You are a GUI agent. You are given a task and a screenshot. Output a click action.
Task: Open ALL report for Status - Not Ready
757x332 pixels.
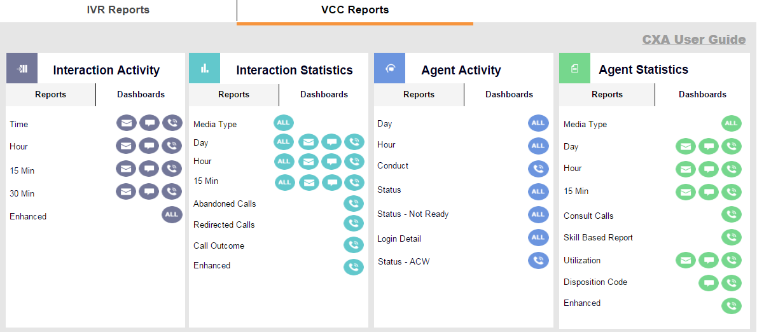(x=538, y=215)
